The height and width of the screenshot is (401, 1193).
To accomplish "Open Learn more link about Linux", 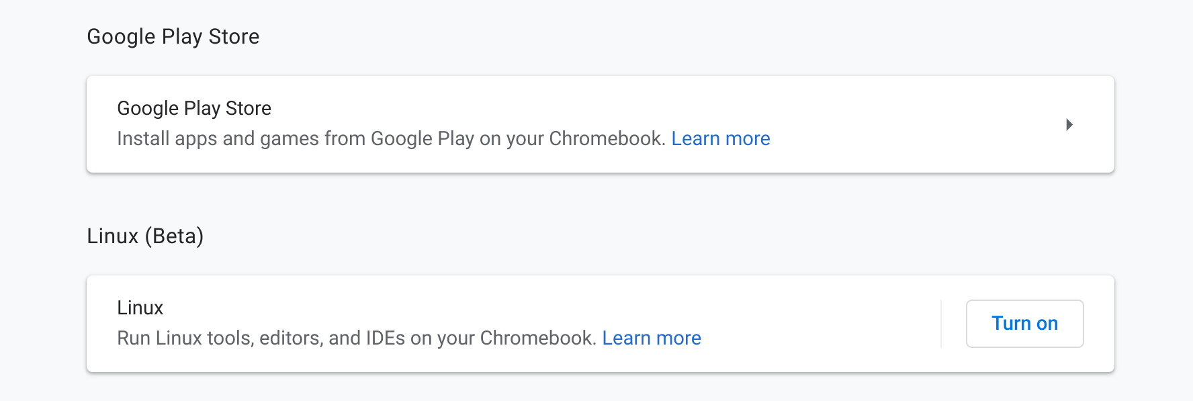I will 651,338.
